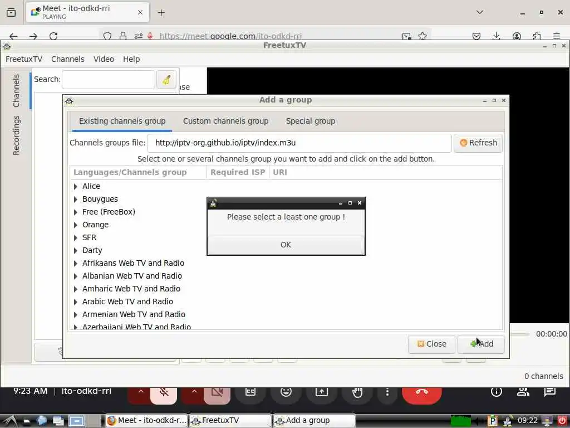This screenshot has width=570, height=428.
Task: Click the bookmark star icon
Action: [422, 36]
